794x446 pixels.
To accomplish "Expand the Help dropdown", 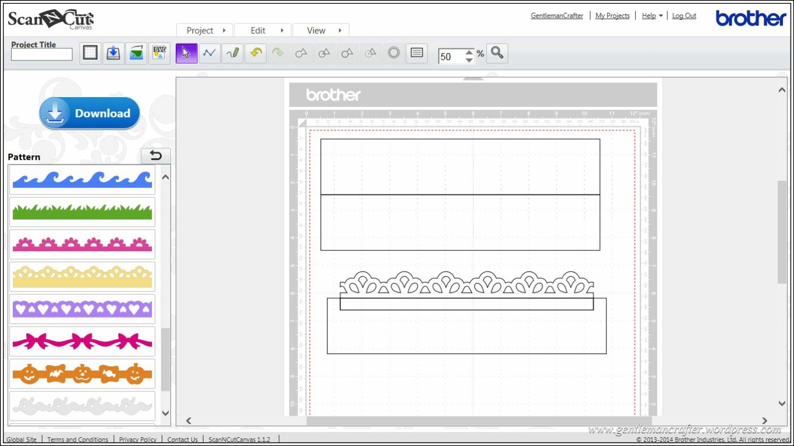I will [652, 16].
